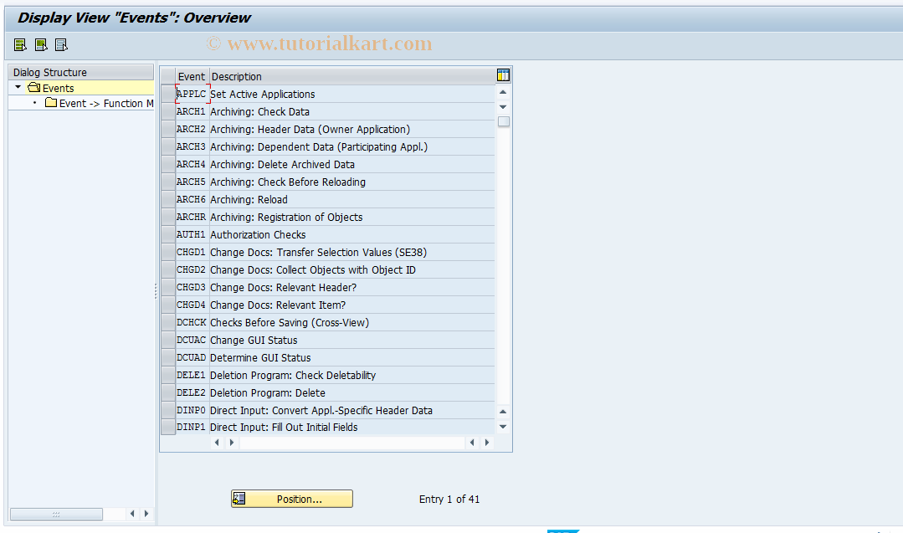Click the horizontal scroll right arrow at the table's right end
The image size is (903, 533).
pyautogui.click(x=487, y=443)
